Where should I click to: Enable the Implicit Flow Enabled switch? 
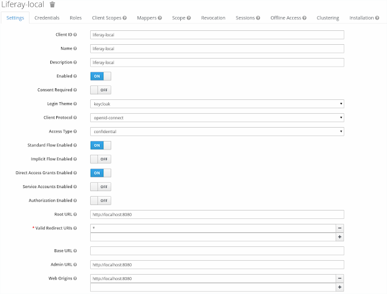click(x=101, y=159)
